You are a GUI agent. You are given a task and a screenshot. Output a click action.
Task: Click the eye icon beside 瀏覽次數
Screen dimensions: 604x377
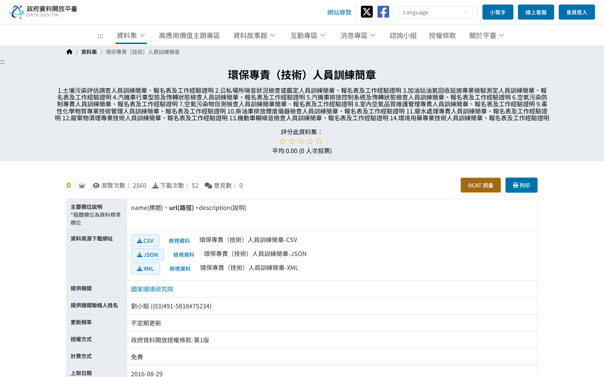tap(96, 185)
